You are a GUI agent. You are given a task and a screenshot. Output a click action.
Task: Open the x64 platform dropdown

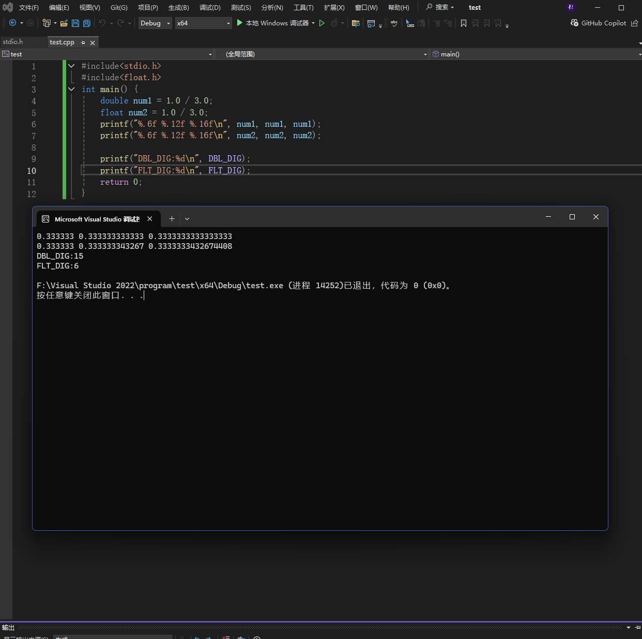204,23
